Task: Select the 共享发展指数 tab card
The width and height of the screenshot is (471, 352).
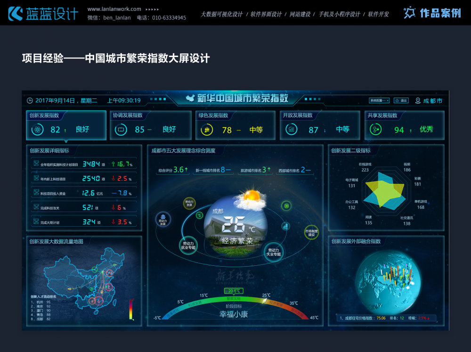Action: click(x=404, y=125)
